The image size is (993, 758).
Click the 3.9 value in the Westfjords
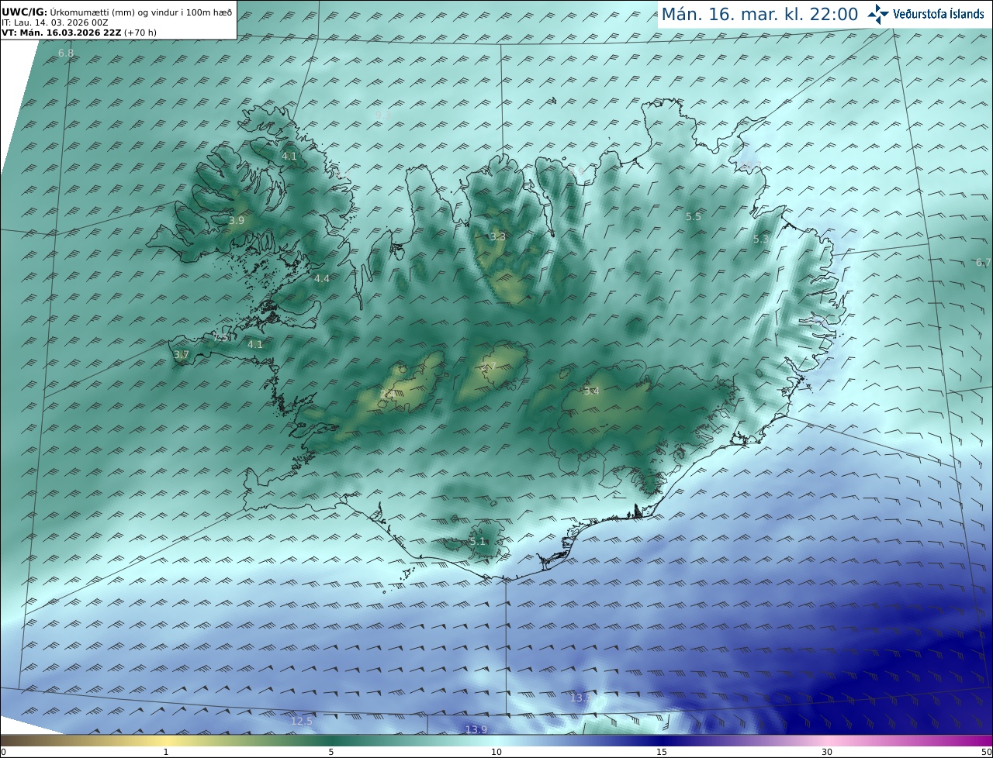tap(236, 221)
